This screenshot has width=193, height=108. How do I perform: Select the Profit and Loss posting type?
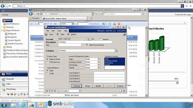pos(48,62)
